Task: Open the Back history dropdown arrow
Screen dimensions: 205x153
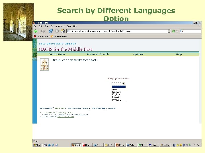Action: [x=39, y=31]
